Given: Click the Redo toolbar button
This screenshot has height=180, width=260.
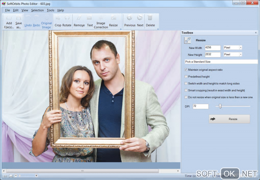Looking at the screenshot, I should click(x=36, y=22).
